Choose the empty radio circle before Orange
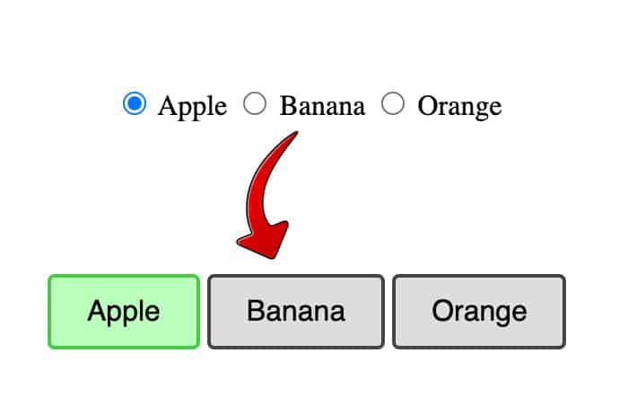Viewport: 628px width, 415px height. 393,105
